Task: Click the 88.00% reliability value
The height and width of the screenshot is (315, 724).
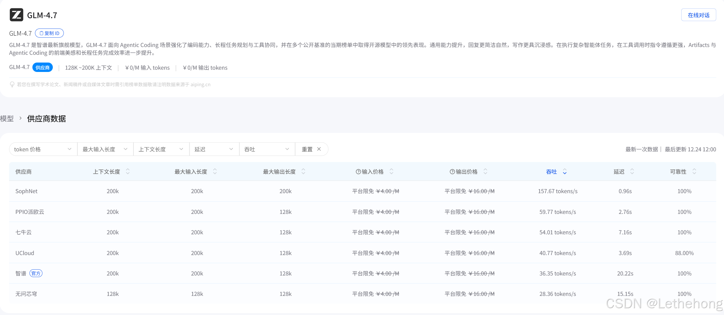Action: coord(684,253)
